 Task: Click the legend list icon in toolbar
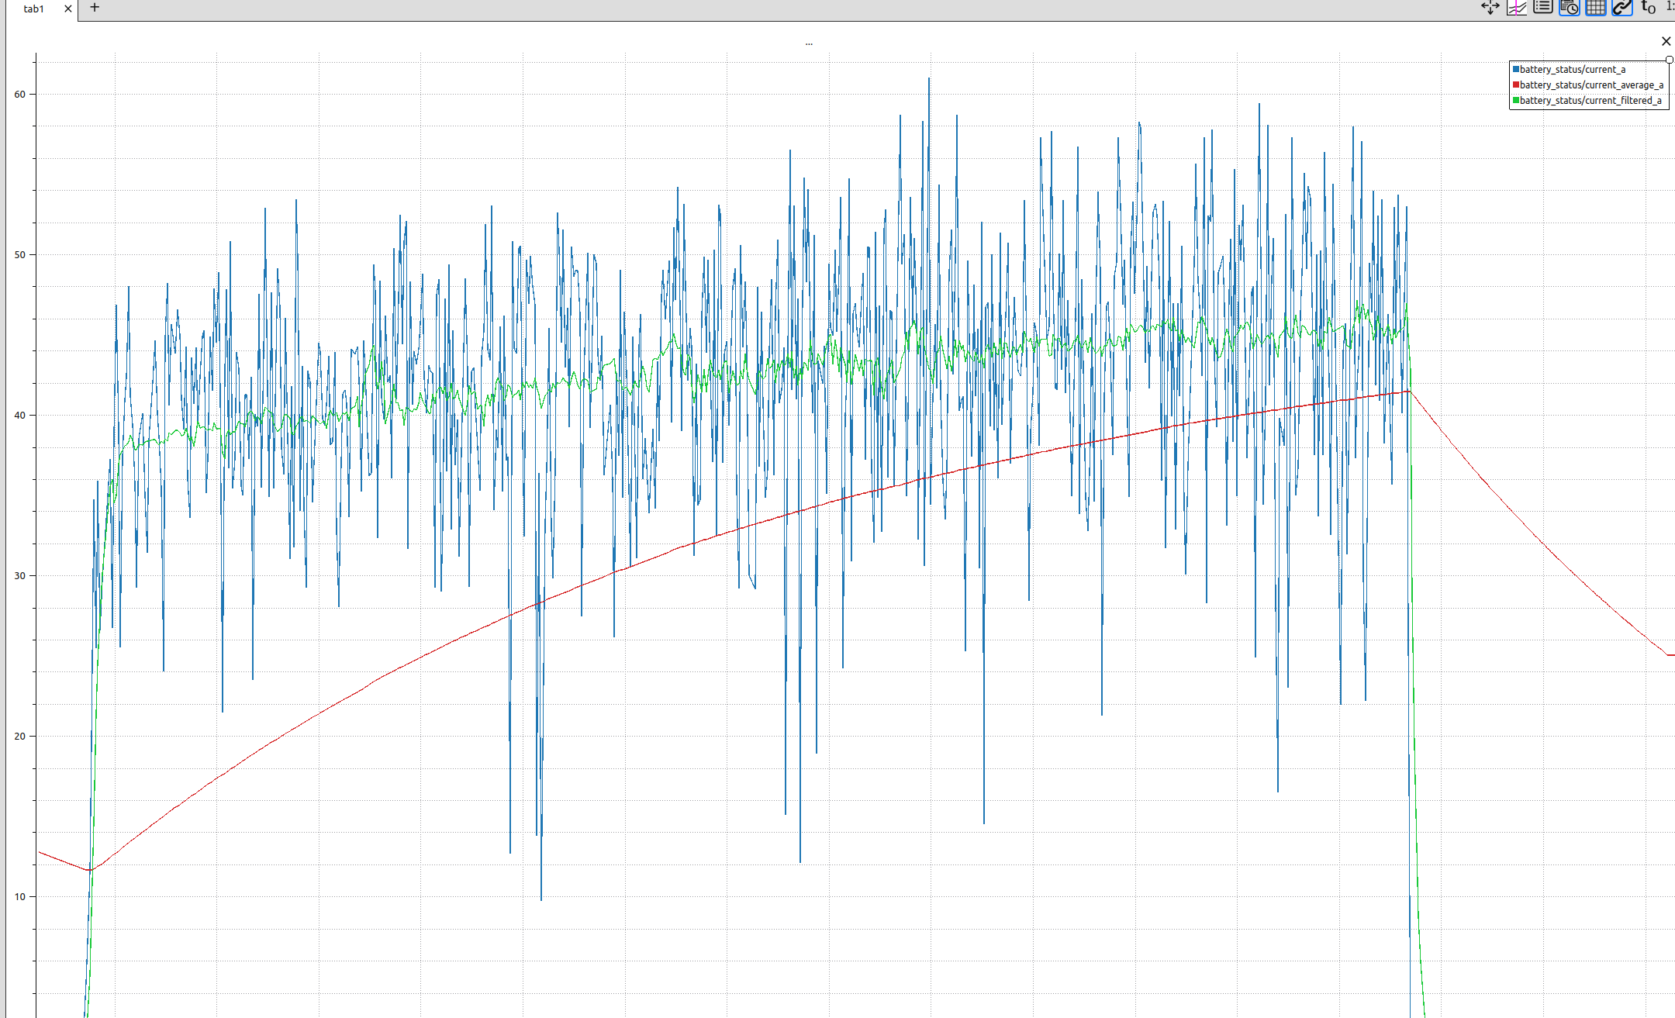point(1543,8)
